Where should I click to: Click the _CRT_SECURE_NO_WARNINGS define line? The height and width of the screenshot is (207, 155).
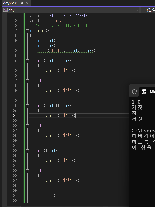[60, 16]
